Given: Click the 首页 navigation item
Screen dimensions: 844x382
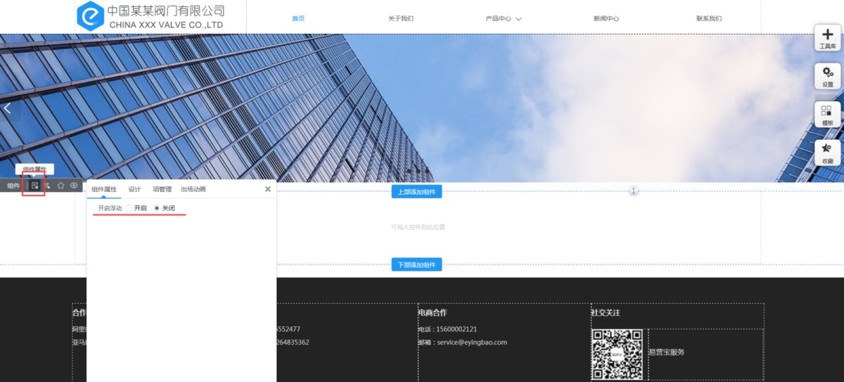Looking at the screenshot, I should [x=298, y=19].
